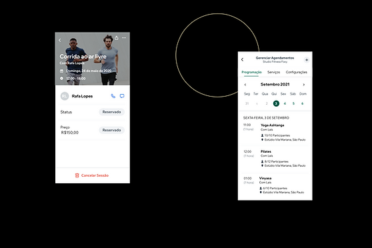This screenshot has height=248, width=372.
Task: Click Estúdio Vila Mariana location under Pilates
Action: coord(283,165)
